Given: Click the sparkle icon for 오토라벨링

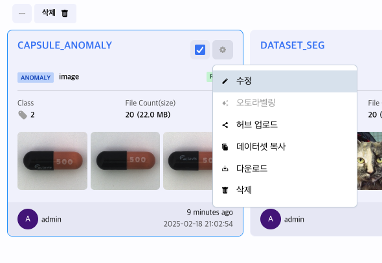Looking at the screenshot, I should pos(225,103).
